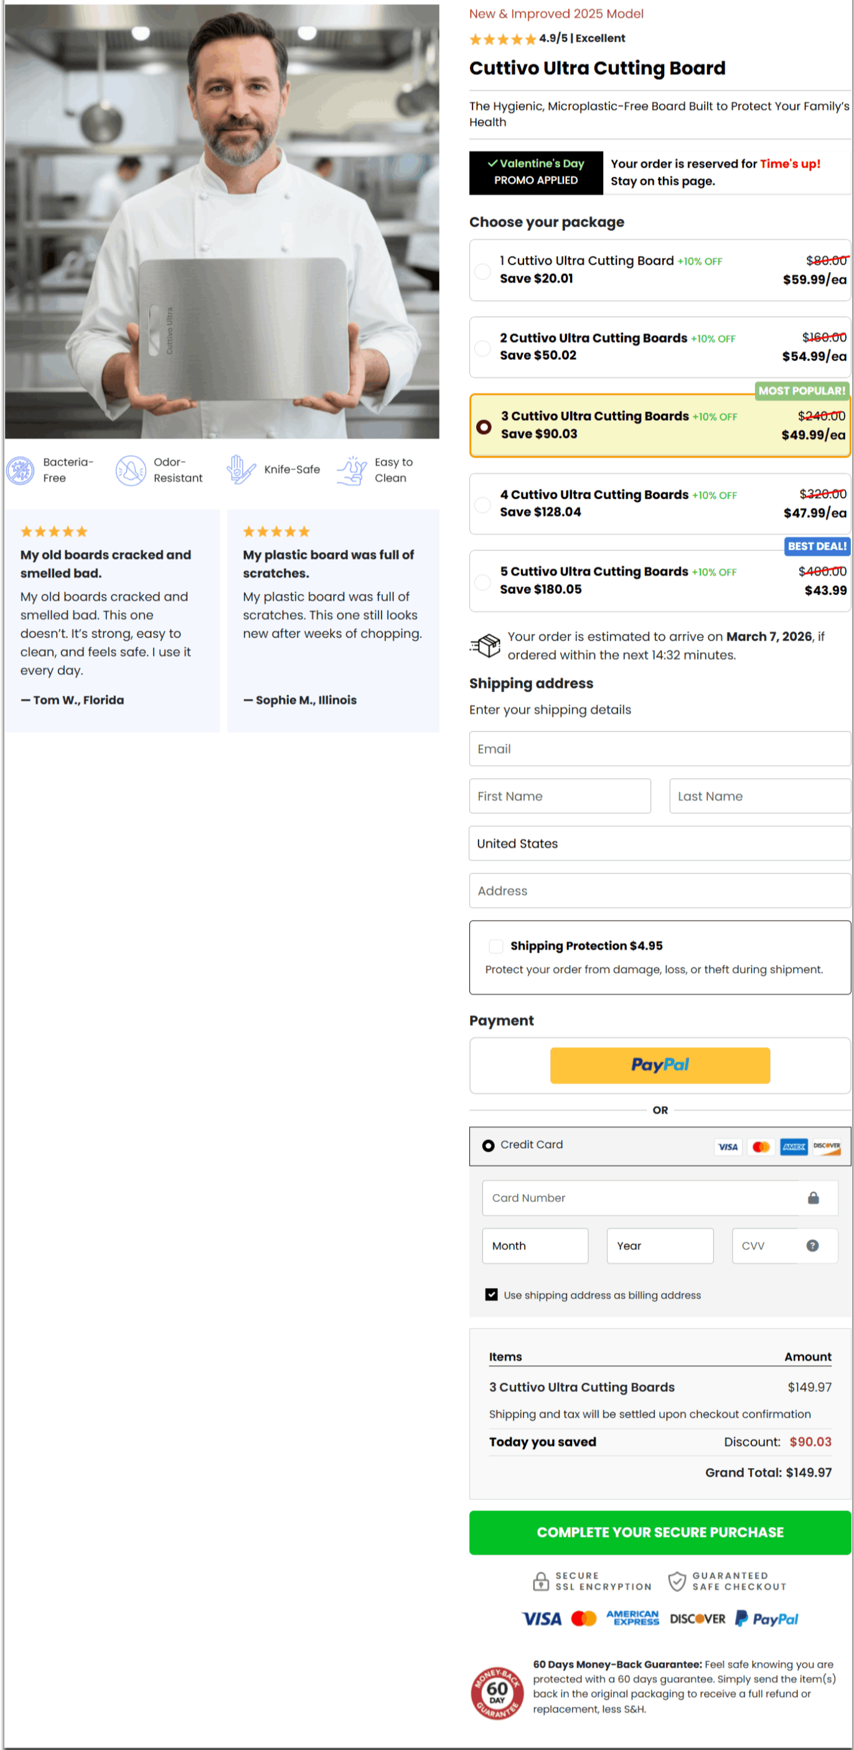Click the PayPal logo near footer
Image resolution: width=854 pixels, height=1750 pixels.
(767, 1619)
